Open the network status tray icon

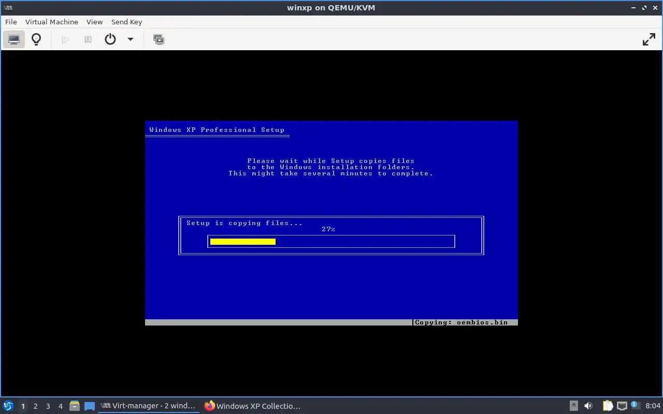[x=622, y=406]
